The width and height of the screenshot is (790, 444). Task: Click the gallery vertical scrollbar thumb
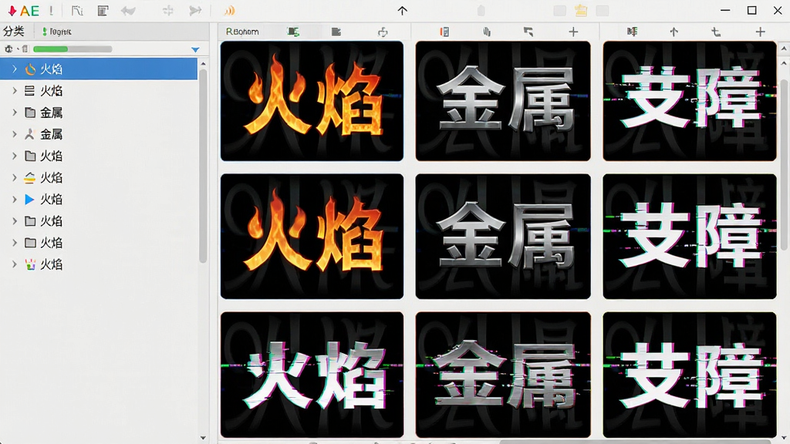(x=785, y=163)
